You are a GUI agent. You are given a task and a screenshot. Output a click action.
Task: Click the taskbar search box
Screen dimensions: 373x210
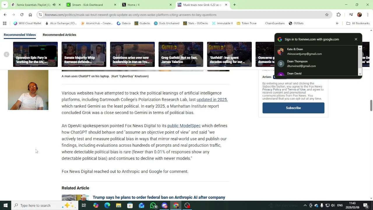45,205
